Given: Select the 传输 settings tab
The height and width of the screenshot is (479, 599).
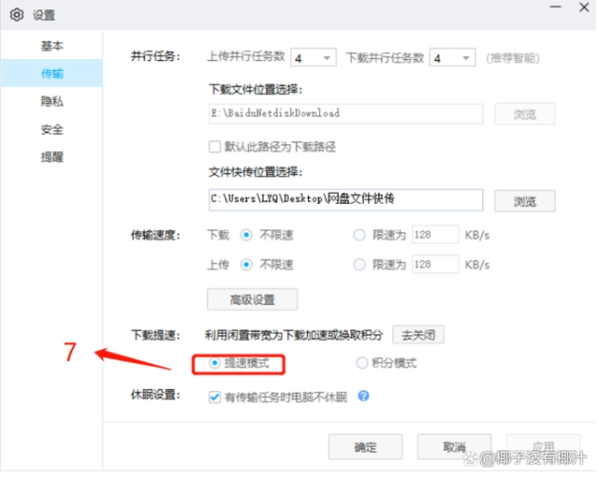Looking at the screenshot, I should coord(52,73).
